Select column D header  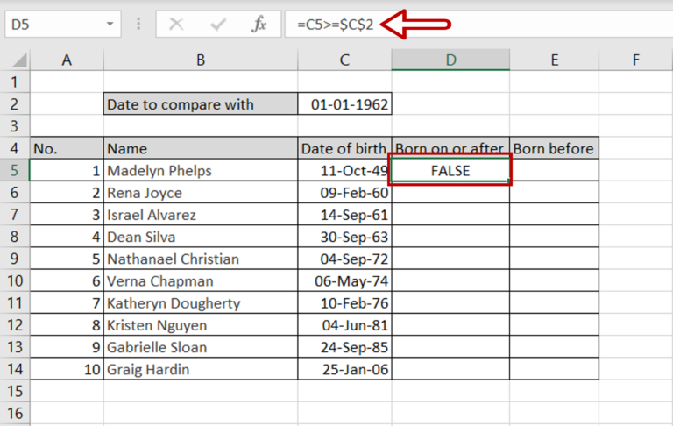(x=450, y=60)
